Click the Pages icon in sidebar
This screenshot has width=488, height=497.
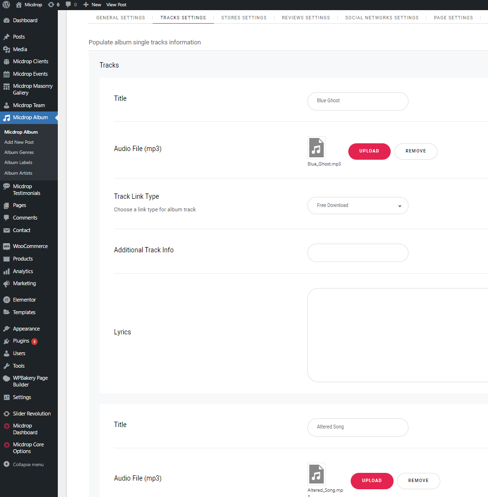point(7,206)
